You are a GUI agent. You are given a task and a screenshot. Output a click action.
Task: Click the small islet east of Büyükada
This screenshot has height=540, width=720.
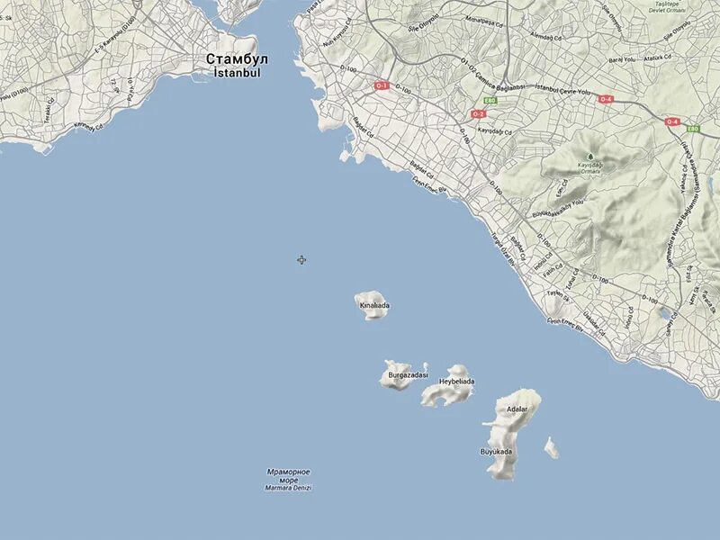pos(552,447)
